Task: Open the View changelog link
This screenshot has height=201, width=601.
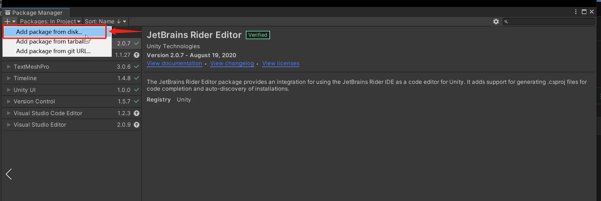Action: pyautogui.click(x=232, y=63)
